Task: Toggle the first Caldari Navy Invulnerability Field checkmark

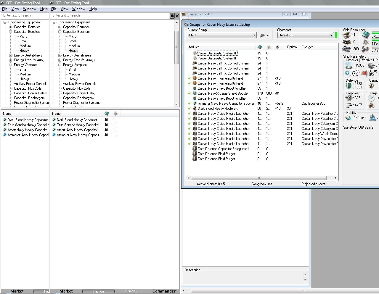Action: (189, 78)
